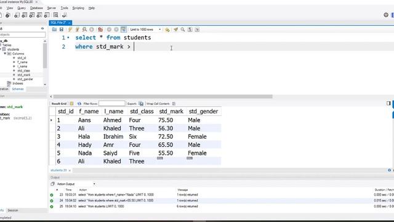Save the snippet with the star icon
The image size is (394, 222).
167,30
